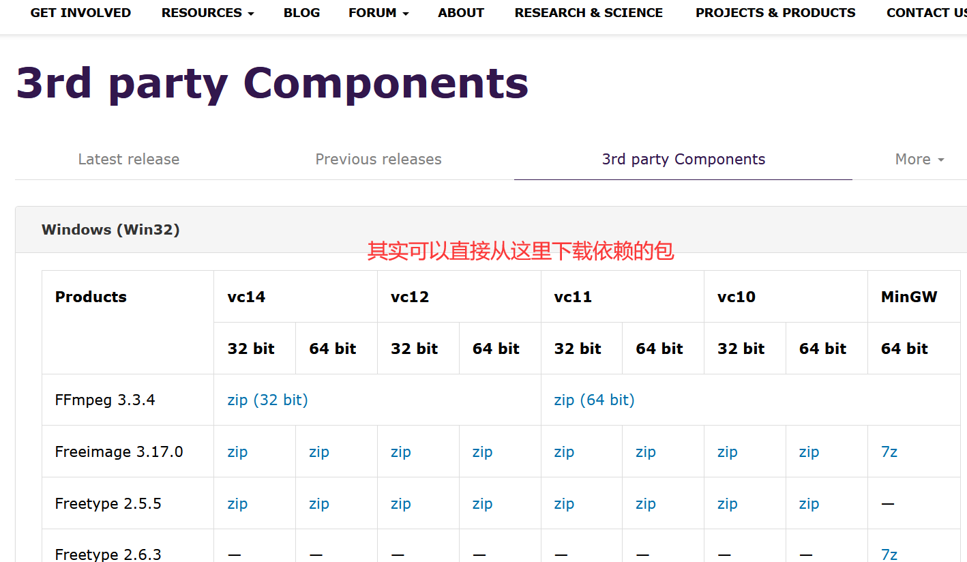Click the Freetype 2.6.3 row label
This screenshot has height=562, width=967.
coord(108,554)
